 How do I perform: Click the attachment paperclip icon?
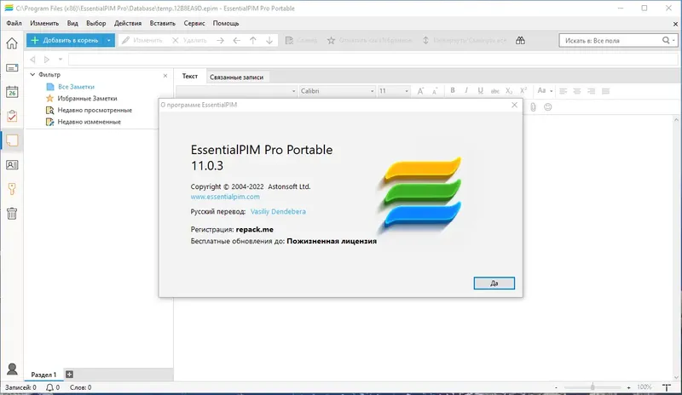[534, 107]
